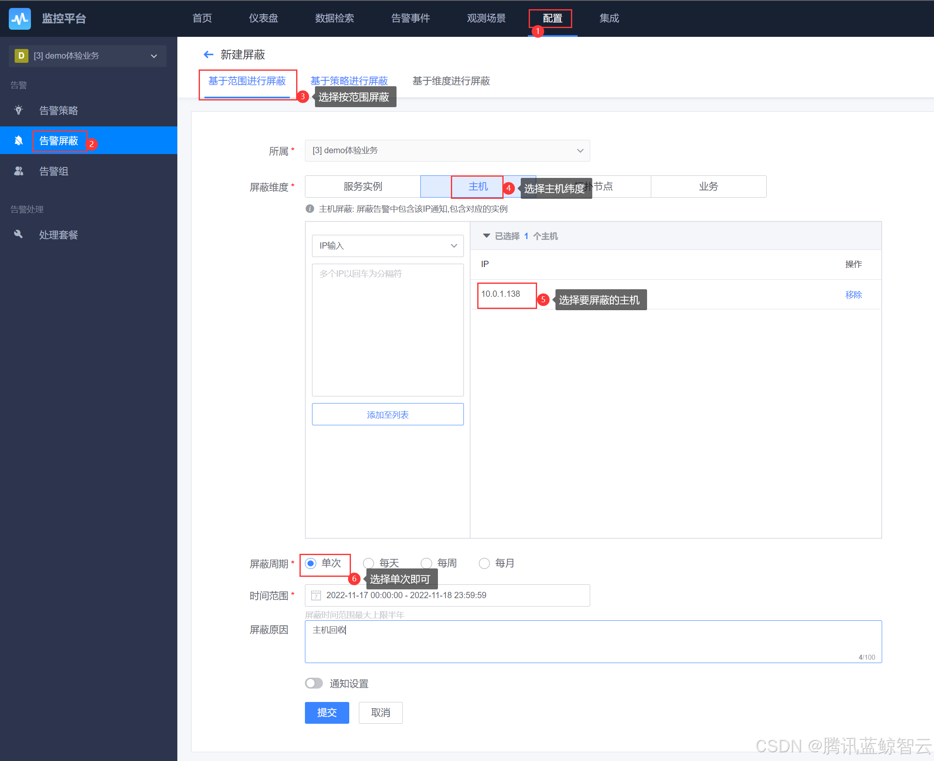Select the 业务 shielding dimension
The height and width of the screenshot is (761, 934).
pyautogui.click(x=708, y=186)
